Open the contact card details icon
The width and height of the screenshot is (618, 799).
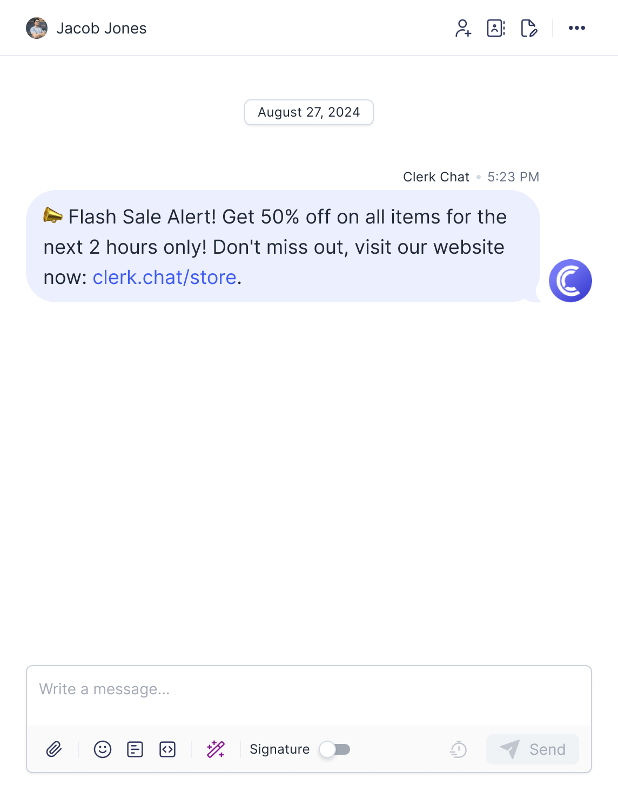pos(496,28)
